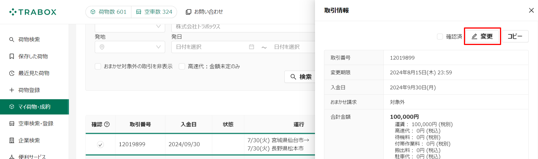Click 運賃： 100,000円 (税別) line

pyautogui.click(x=424, y=124)
